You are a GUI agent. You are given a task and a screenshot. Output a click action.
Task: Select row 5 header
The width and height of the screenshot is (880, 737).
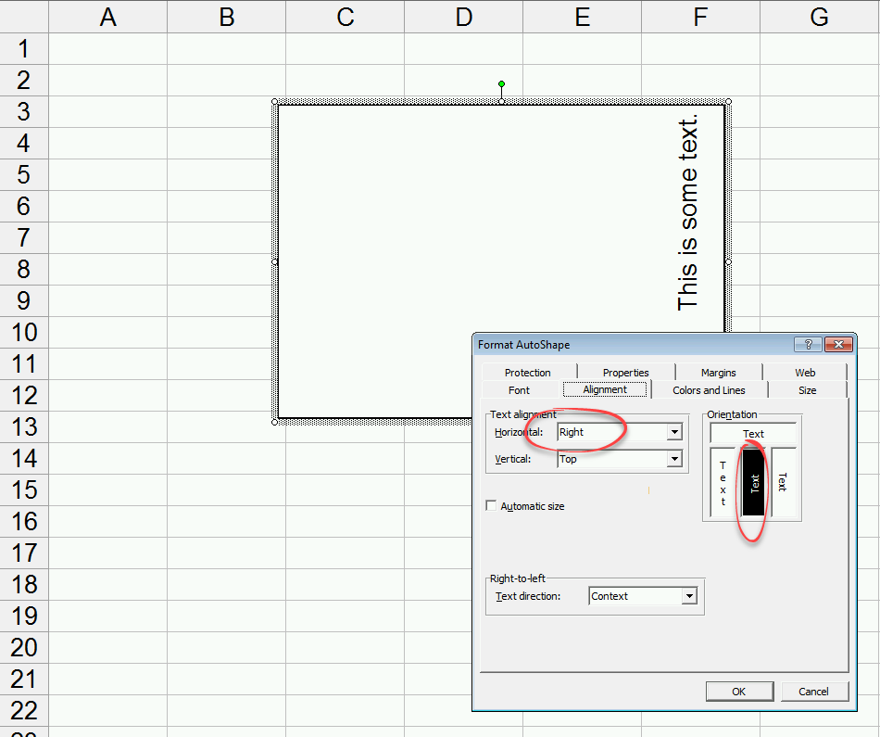point(24,174)
